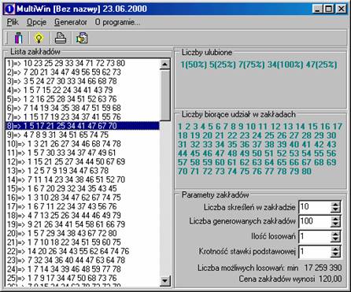Decrease Liczba generowanych zakładów value

point(335,224)
